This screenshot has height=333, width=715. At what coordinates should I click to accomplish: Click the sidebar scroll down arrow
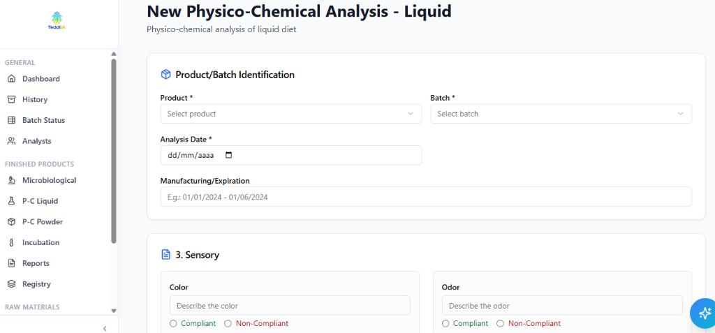[x=114, y=311]
